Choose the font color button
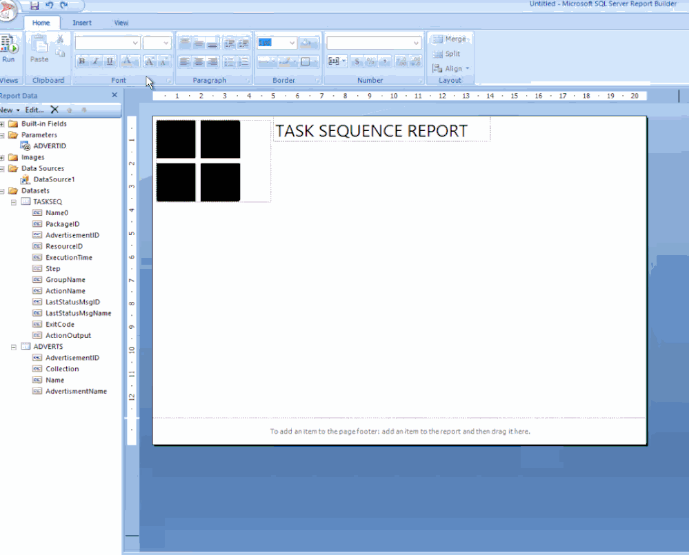The width and height of the screenshot is (689, 555). 129,61
